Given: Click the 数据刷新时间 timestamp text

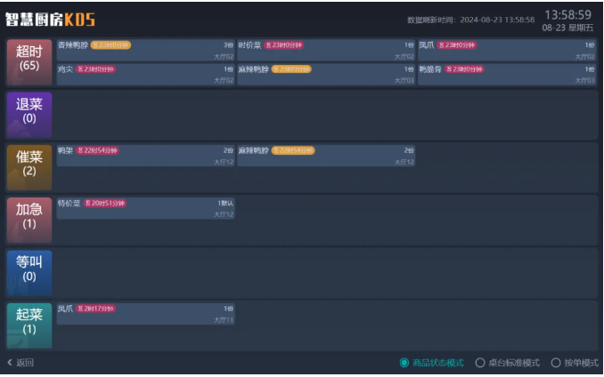Looking at the screenshot, I should point(470,20).
